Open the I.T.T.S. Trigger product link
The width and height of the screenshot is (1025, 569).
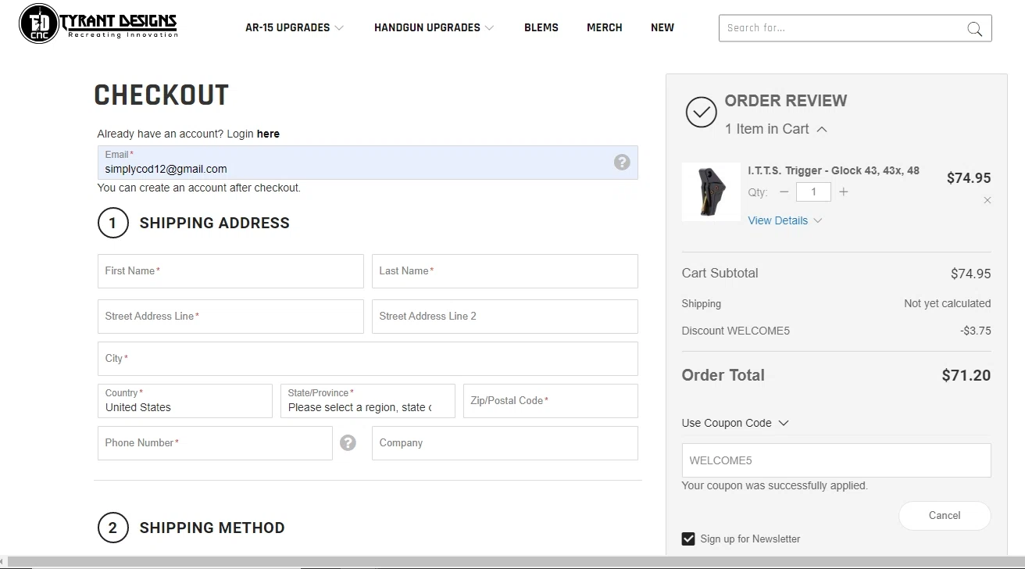tap(834, 170)
